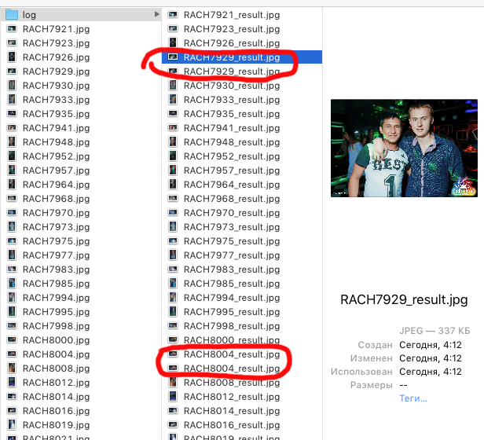Screen dimensions: 484x440
Task: Click the file icon beside RACH7921_result.jpg
Action: coord(173,14)
